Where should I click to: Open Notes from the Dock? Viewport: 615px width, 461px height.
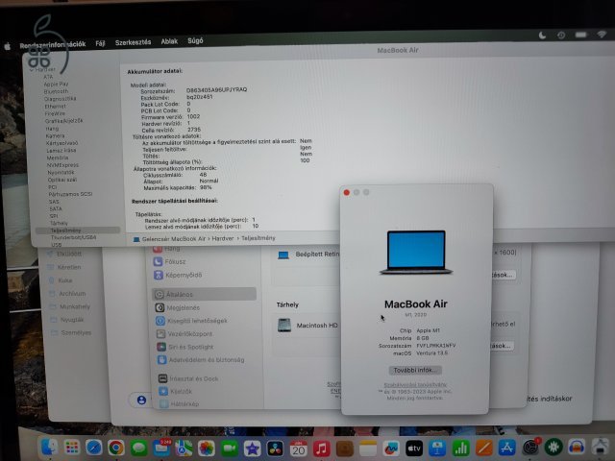367,449
